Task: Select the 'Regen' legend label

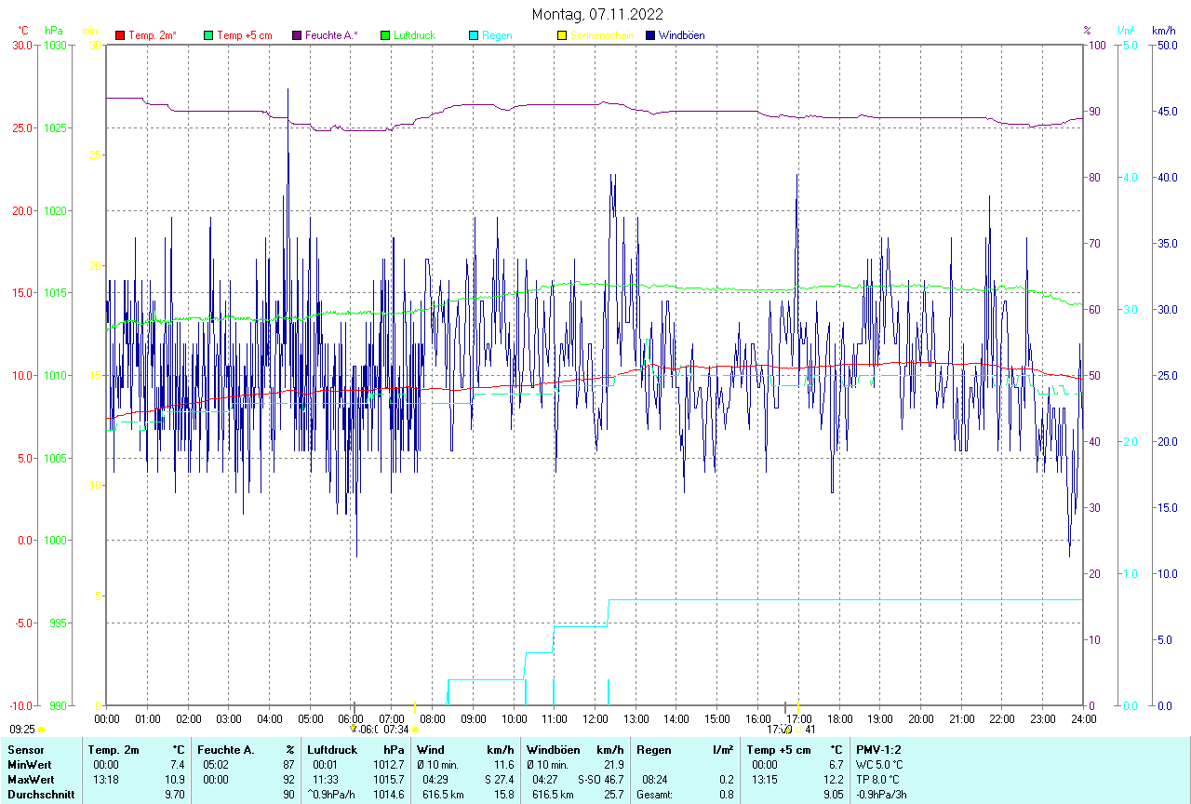Action: [x=497, y=35]
